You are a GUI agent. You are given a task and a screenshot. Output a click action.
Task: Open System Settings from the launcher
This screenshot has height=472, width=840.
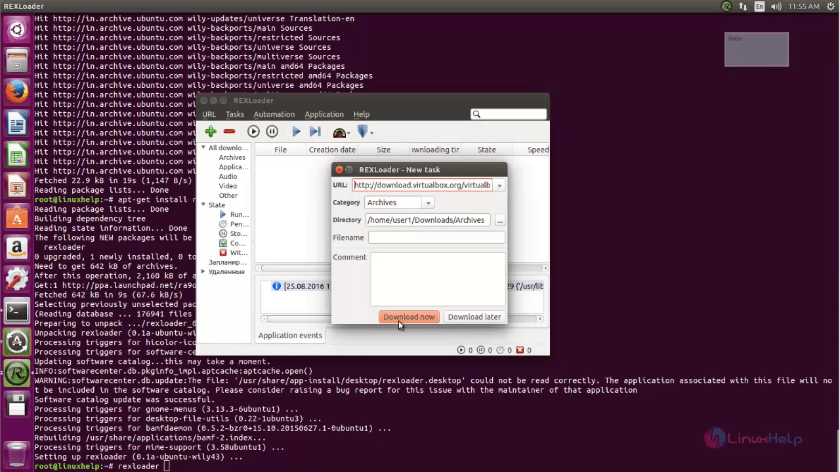(x=16, y=281)
